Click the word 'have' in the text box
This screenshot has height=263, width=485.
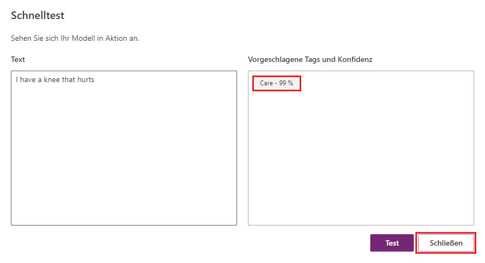coord(27,80)
